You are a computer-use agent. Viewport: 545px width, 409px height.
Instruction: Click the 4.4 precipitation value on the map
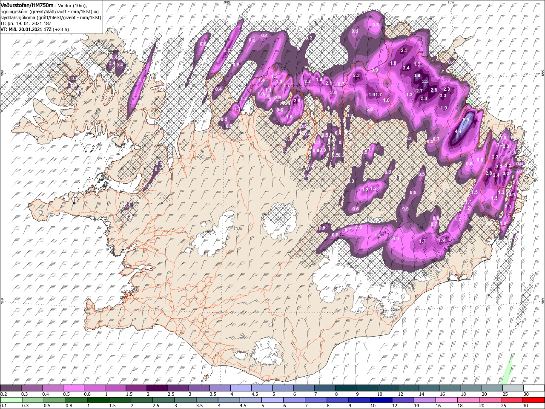pyautogui.click(x=458, y=131)
